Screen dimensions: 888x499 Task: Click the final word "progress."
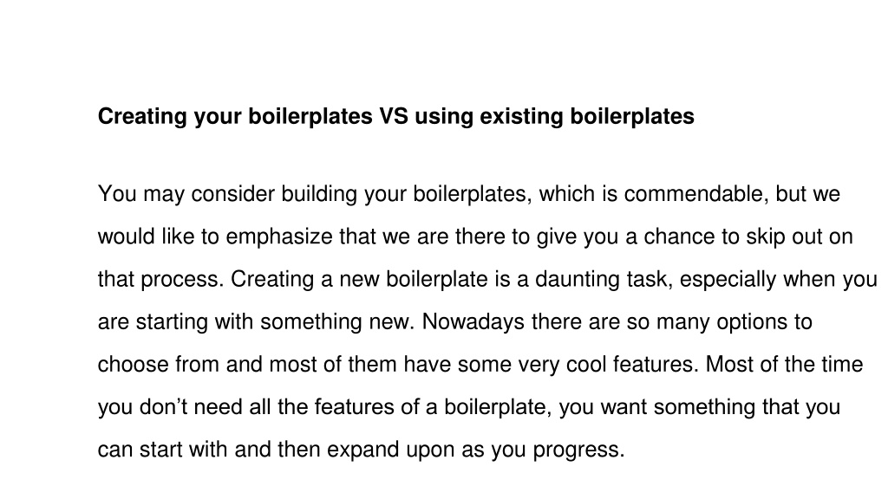click(578, 450)
